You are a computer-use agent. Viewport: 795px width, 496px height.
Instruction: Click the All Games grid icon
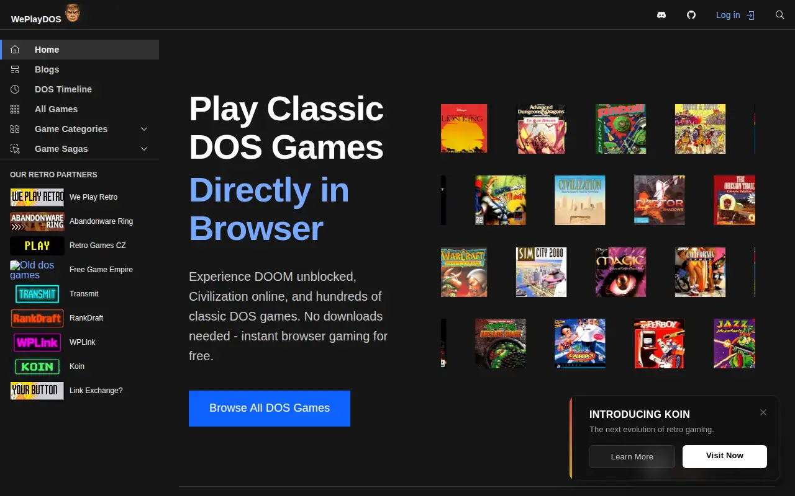15,109
